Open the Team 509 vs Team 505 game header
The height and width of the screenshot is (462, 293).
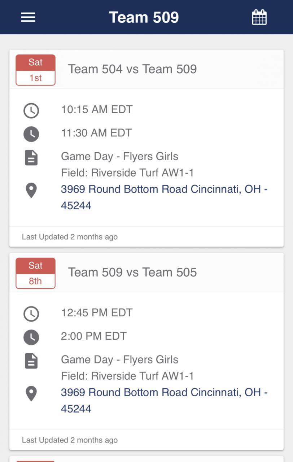pyautogui.click(x=132, y=272)
